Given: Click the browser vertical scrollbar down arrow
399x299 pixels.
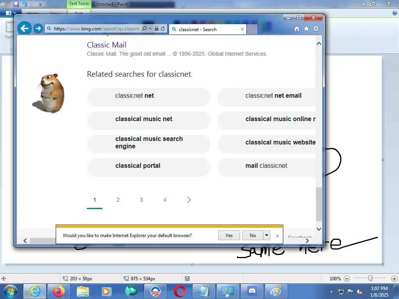Looking at the screenshot, I should pos(319,229).
